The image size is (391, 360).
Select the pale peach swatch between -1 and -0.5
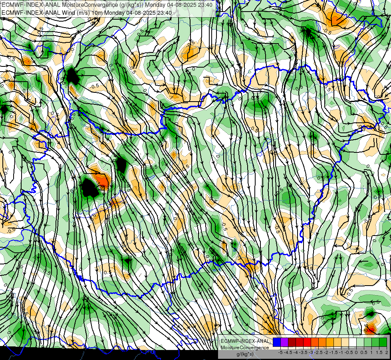point(345,342)
